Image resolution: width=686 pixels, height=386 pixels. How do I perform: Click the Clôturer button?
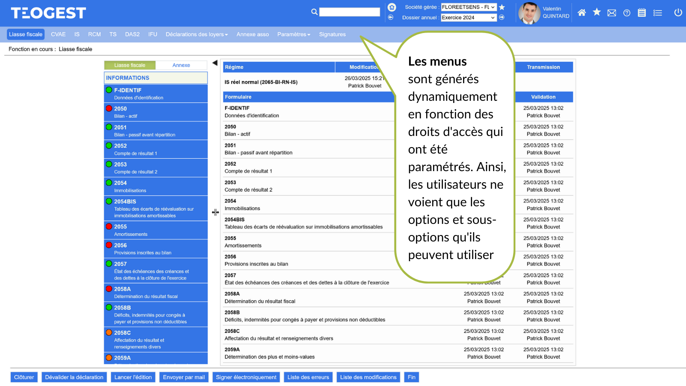24,377
